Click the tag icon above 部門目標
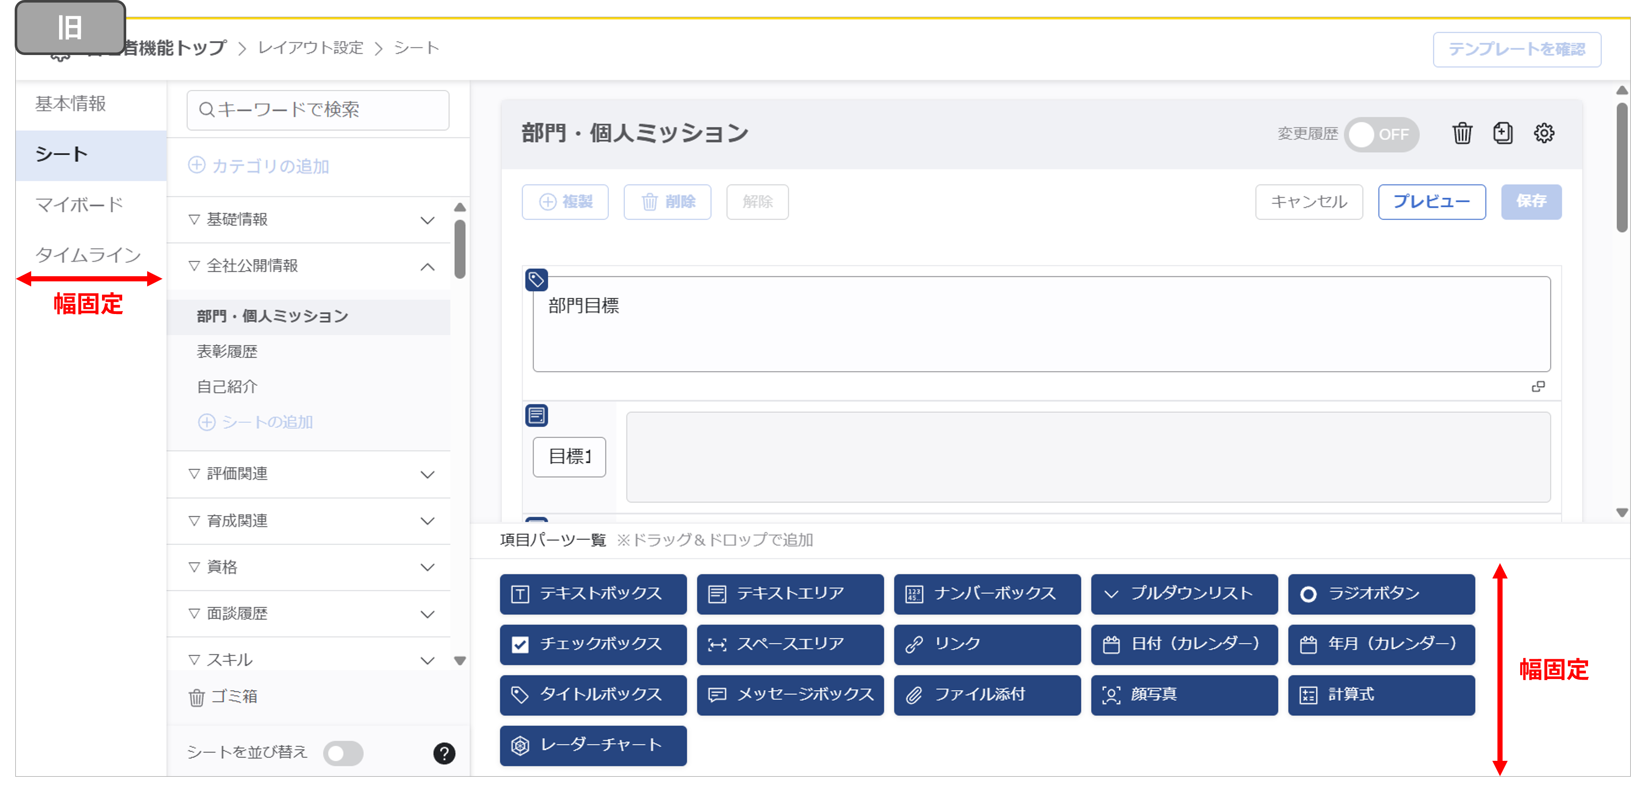 [x=536, y=279]
